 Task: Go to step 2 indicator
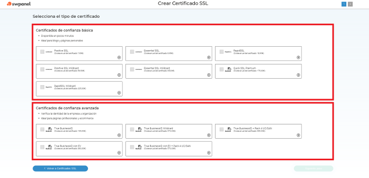350,4
